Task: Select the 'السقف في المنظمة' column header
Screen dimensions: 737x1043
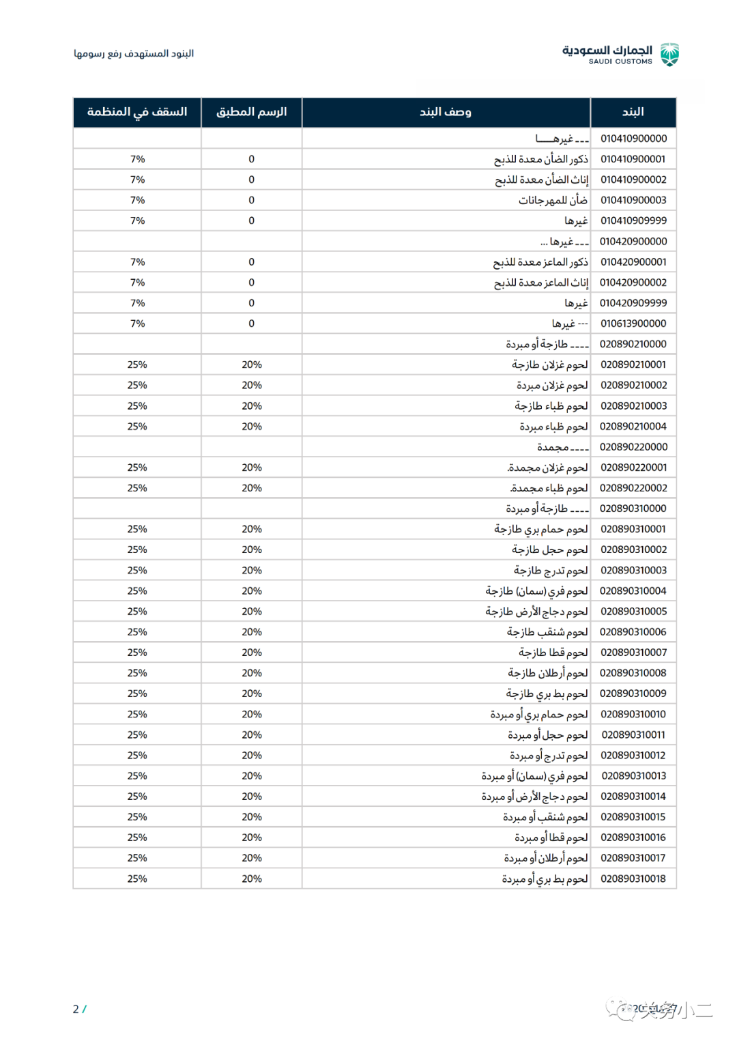Action: tap(137, 112)
